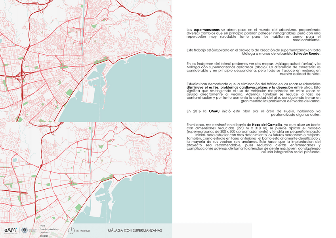Select the circular University of Málaga emblem
The height and width of the screenshot is (238, 336).
25,230
